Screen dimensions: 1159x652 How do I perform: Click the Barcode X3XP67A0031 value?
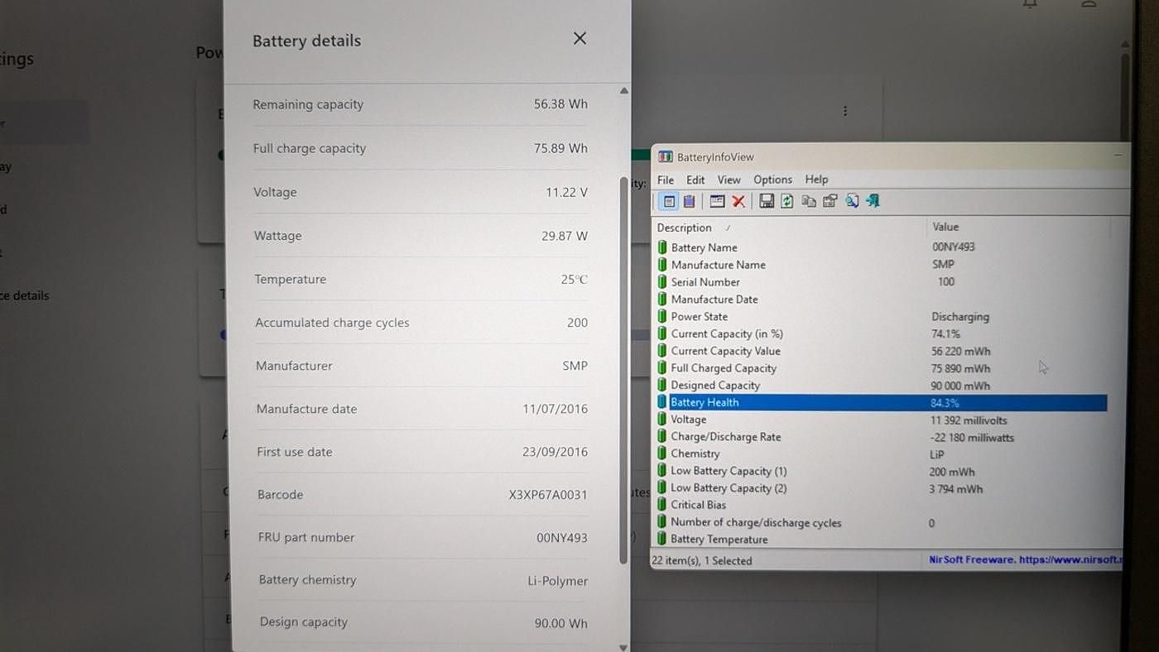pyautogui.click(x=548, y=495)
